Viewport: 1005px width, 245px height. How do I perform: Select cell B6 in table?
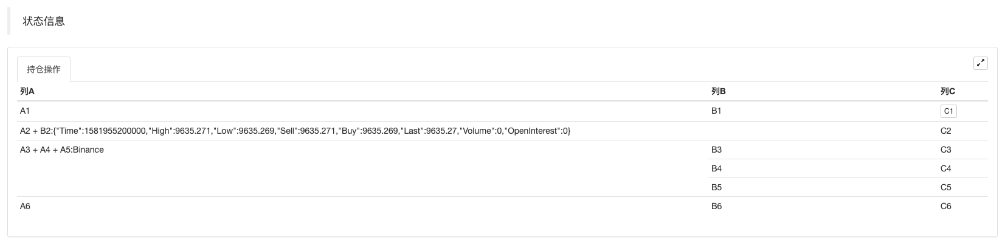(716, 206)
